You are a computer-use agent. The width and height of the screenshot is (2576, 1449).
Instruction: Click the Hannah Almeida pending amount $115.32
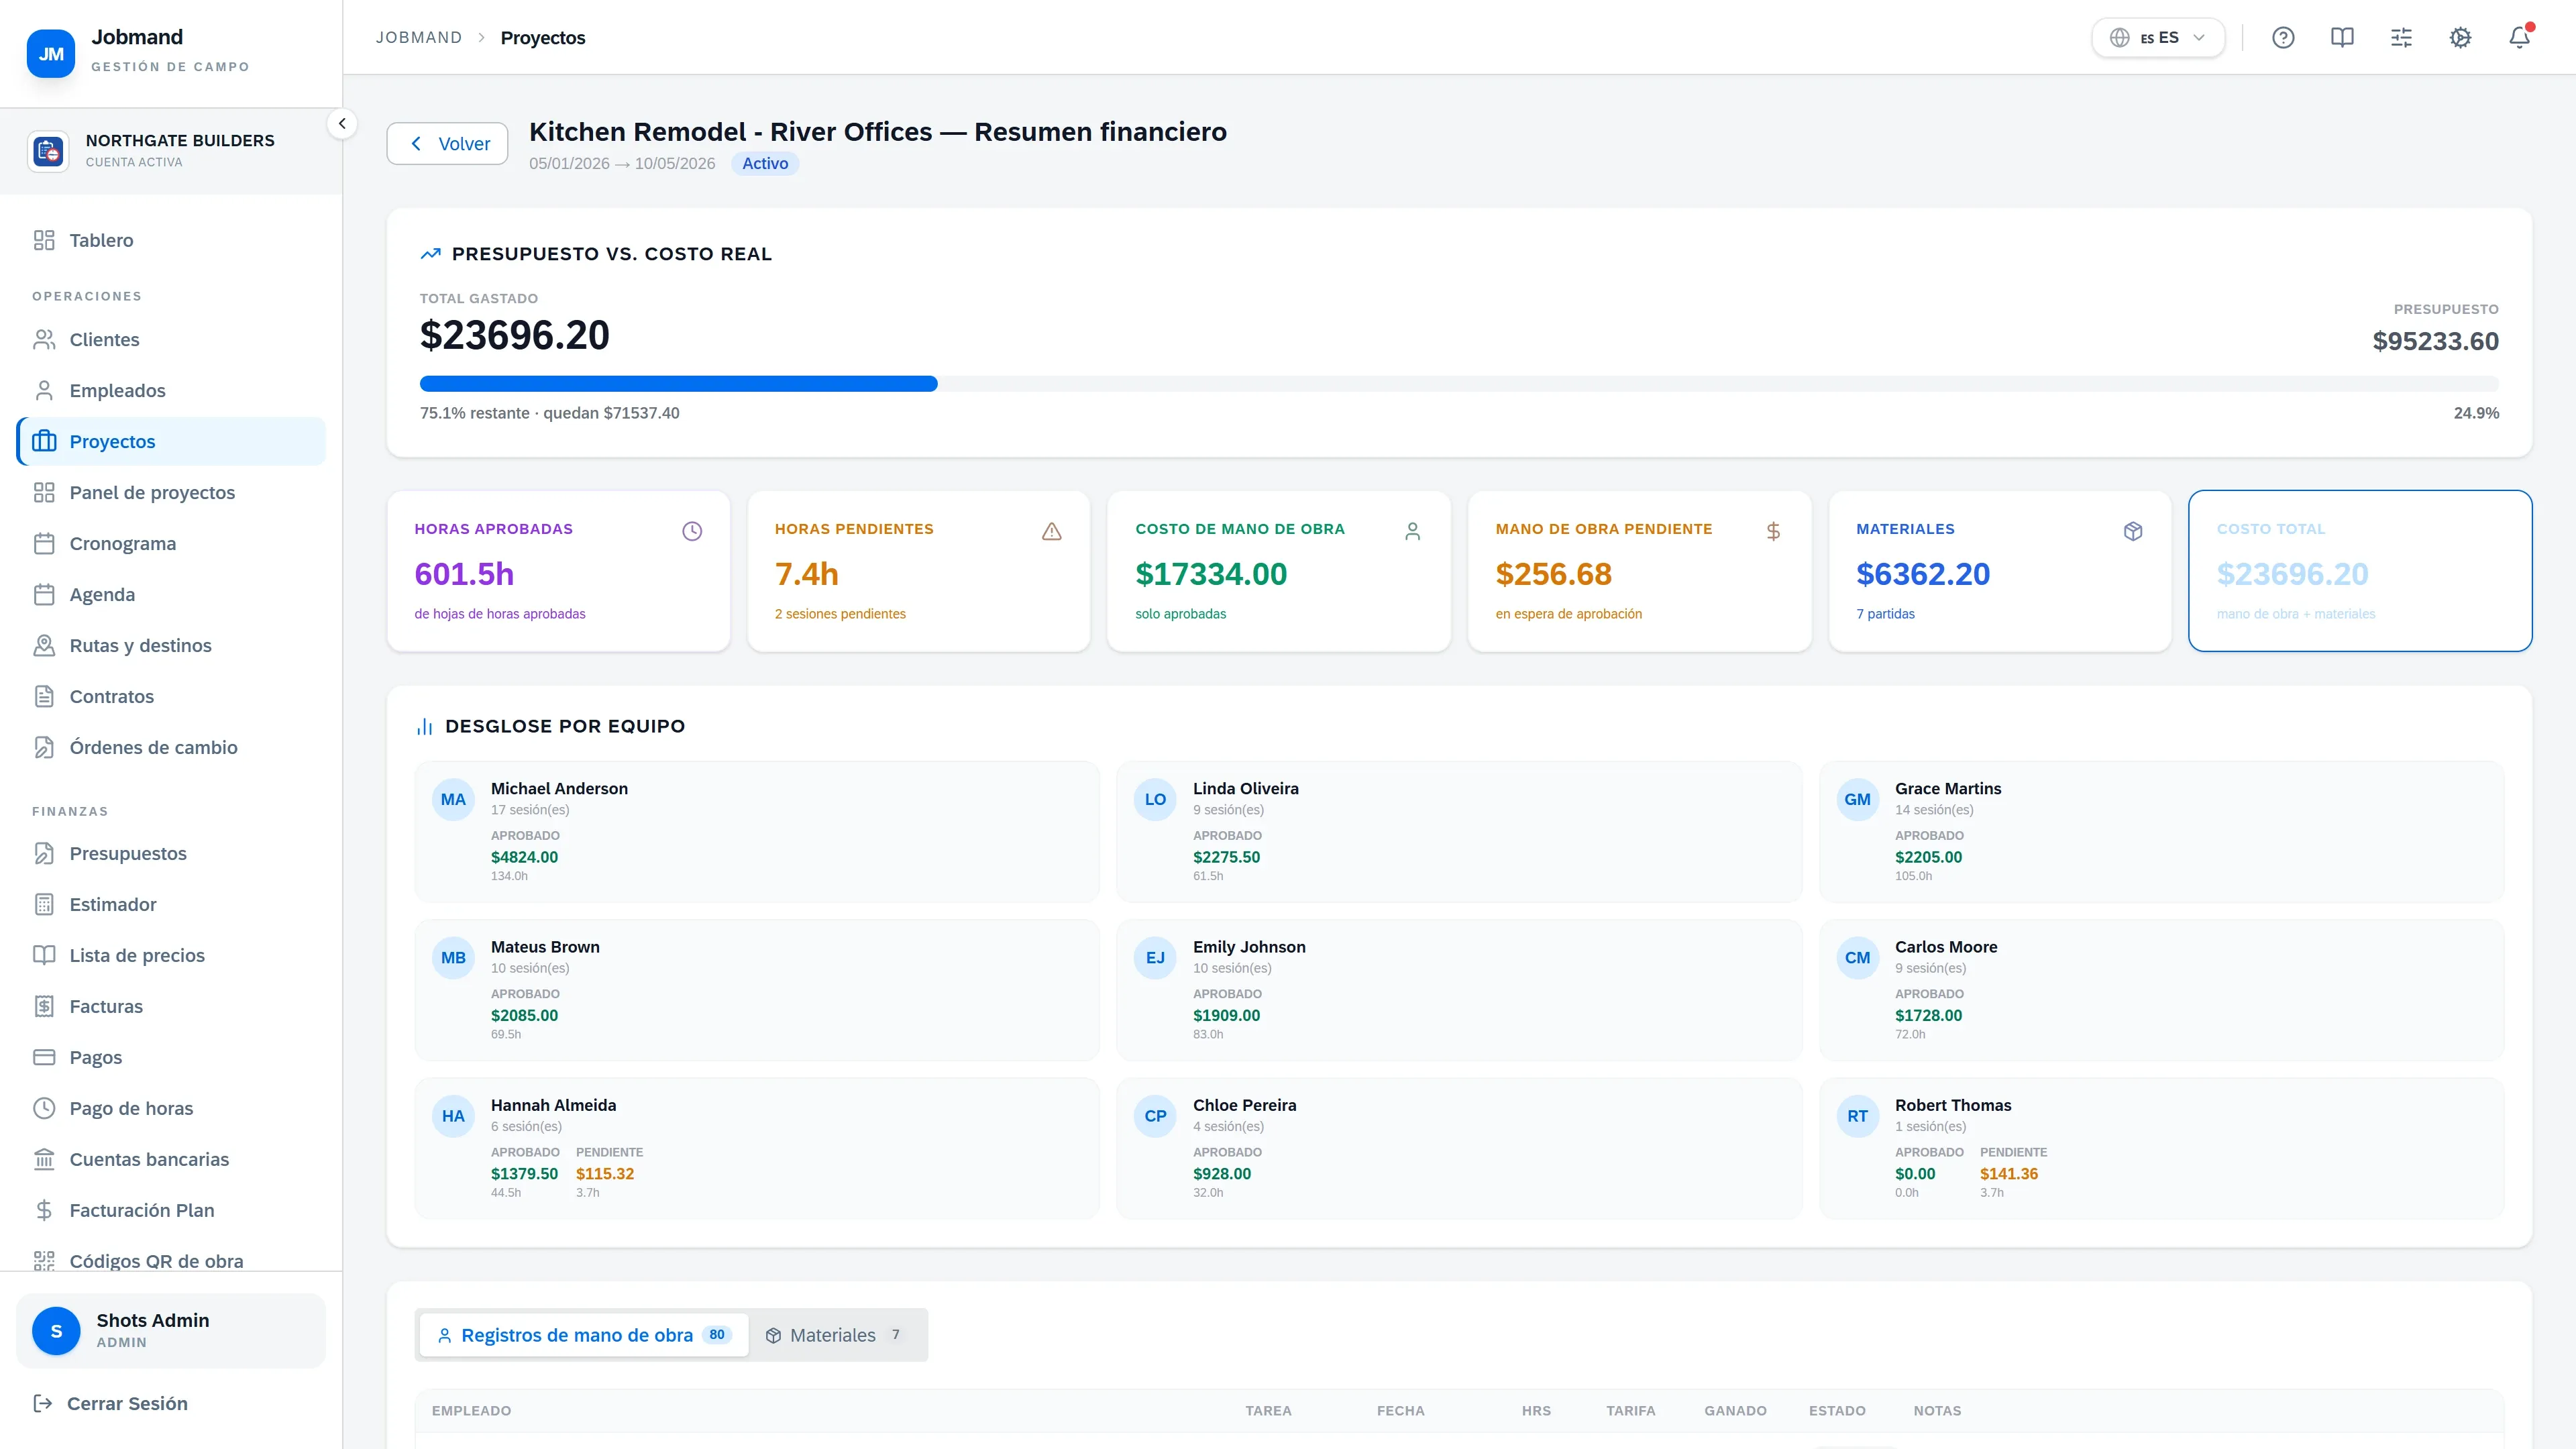[605, 1174]
